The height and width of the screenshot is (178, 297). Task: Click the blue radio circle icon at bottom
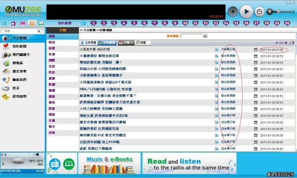point(55,164)
